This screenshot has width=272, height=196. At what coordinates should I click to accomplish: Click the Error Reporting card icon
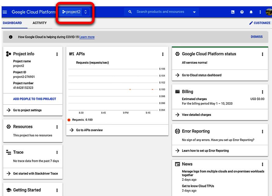(177, 131)
